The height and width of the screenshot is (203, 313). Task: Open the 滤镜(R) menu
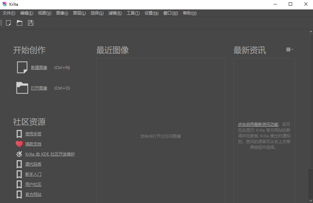click(x=115, y=13)
